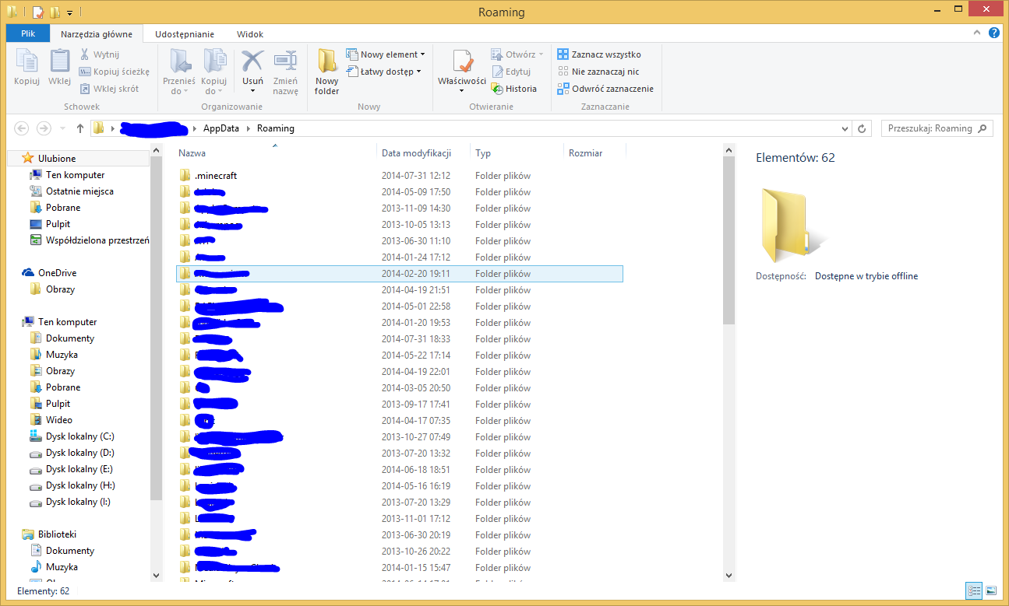Screen dimensions: 1009x606
Task: Click the Up one level arrow
Action: point(79,128)
